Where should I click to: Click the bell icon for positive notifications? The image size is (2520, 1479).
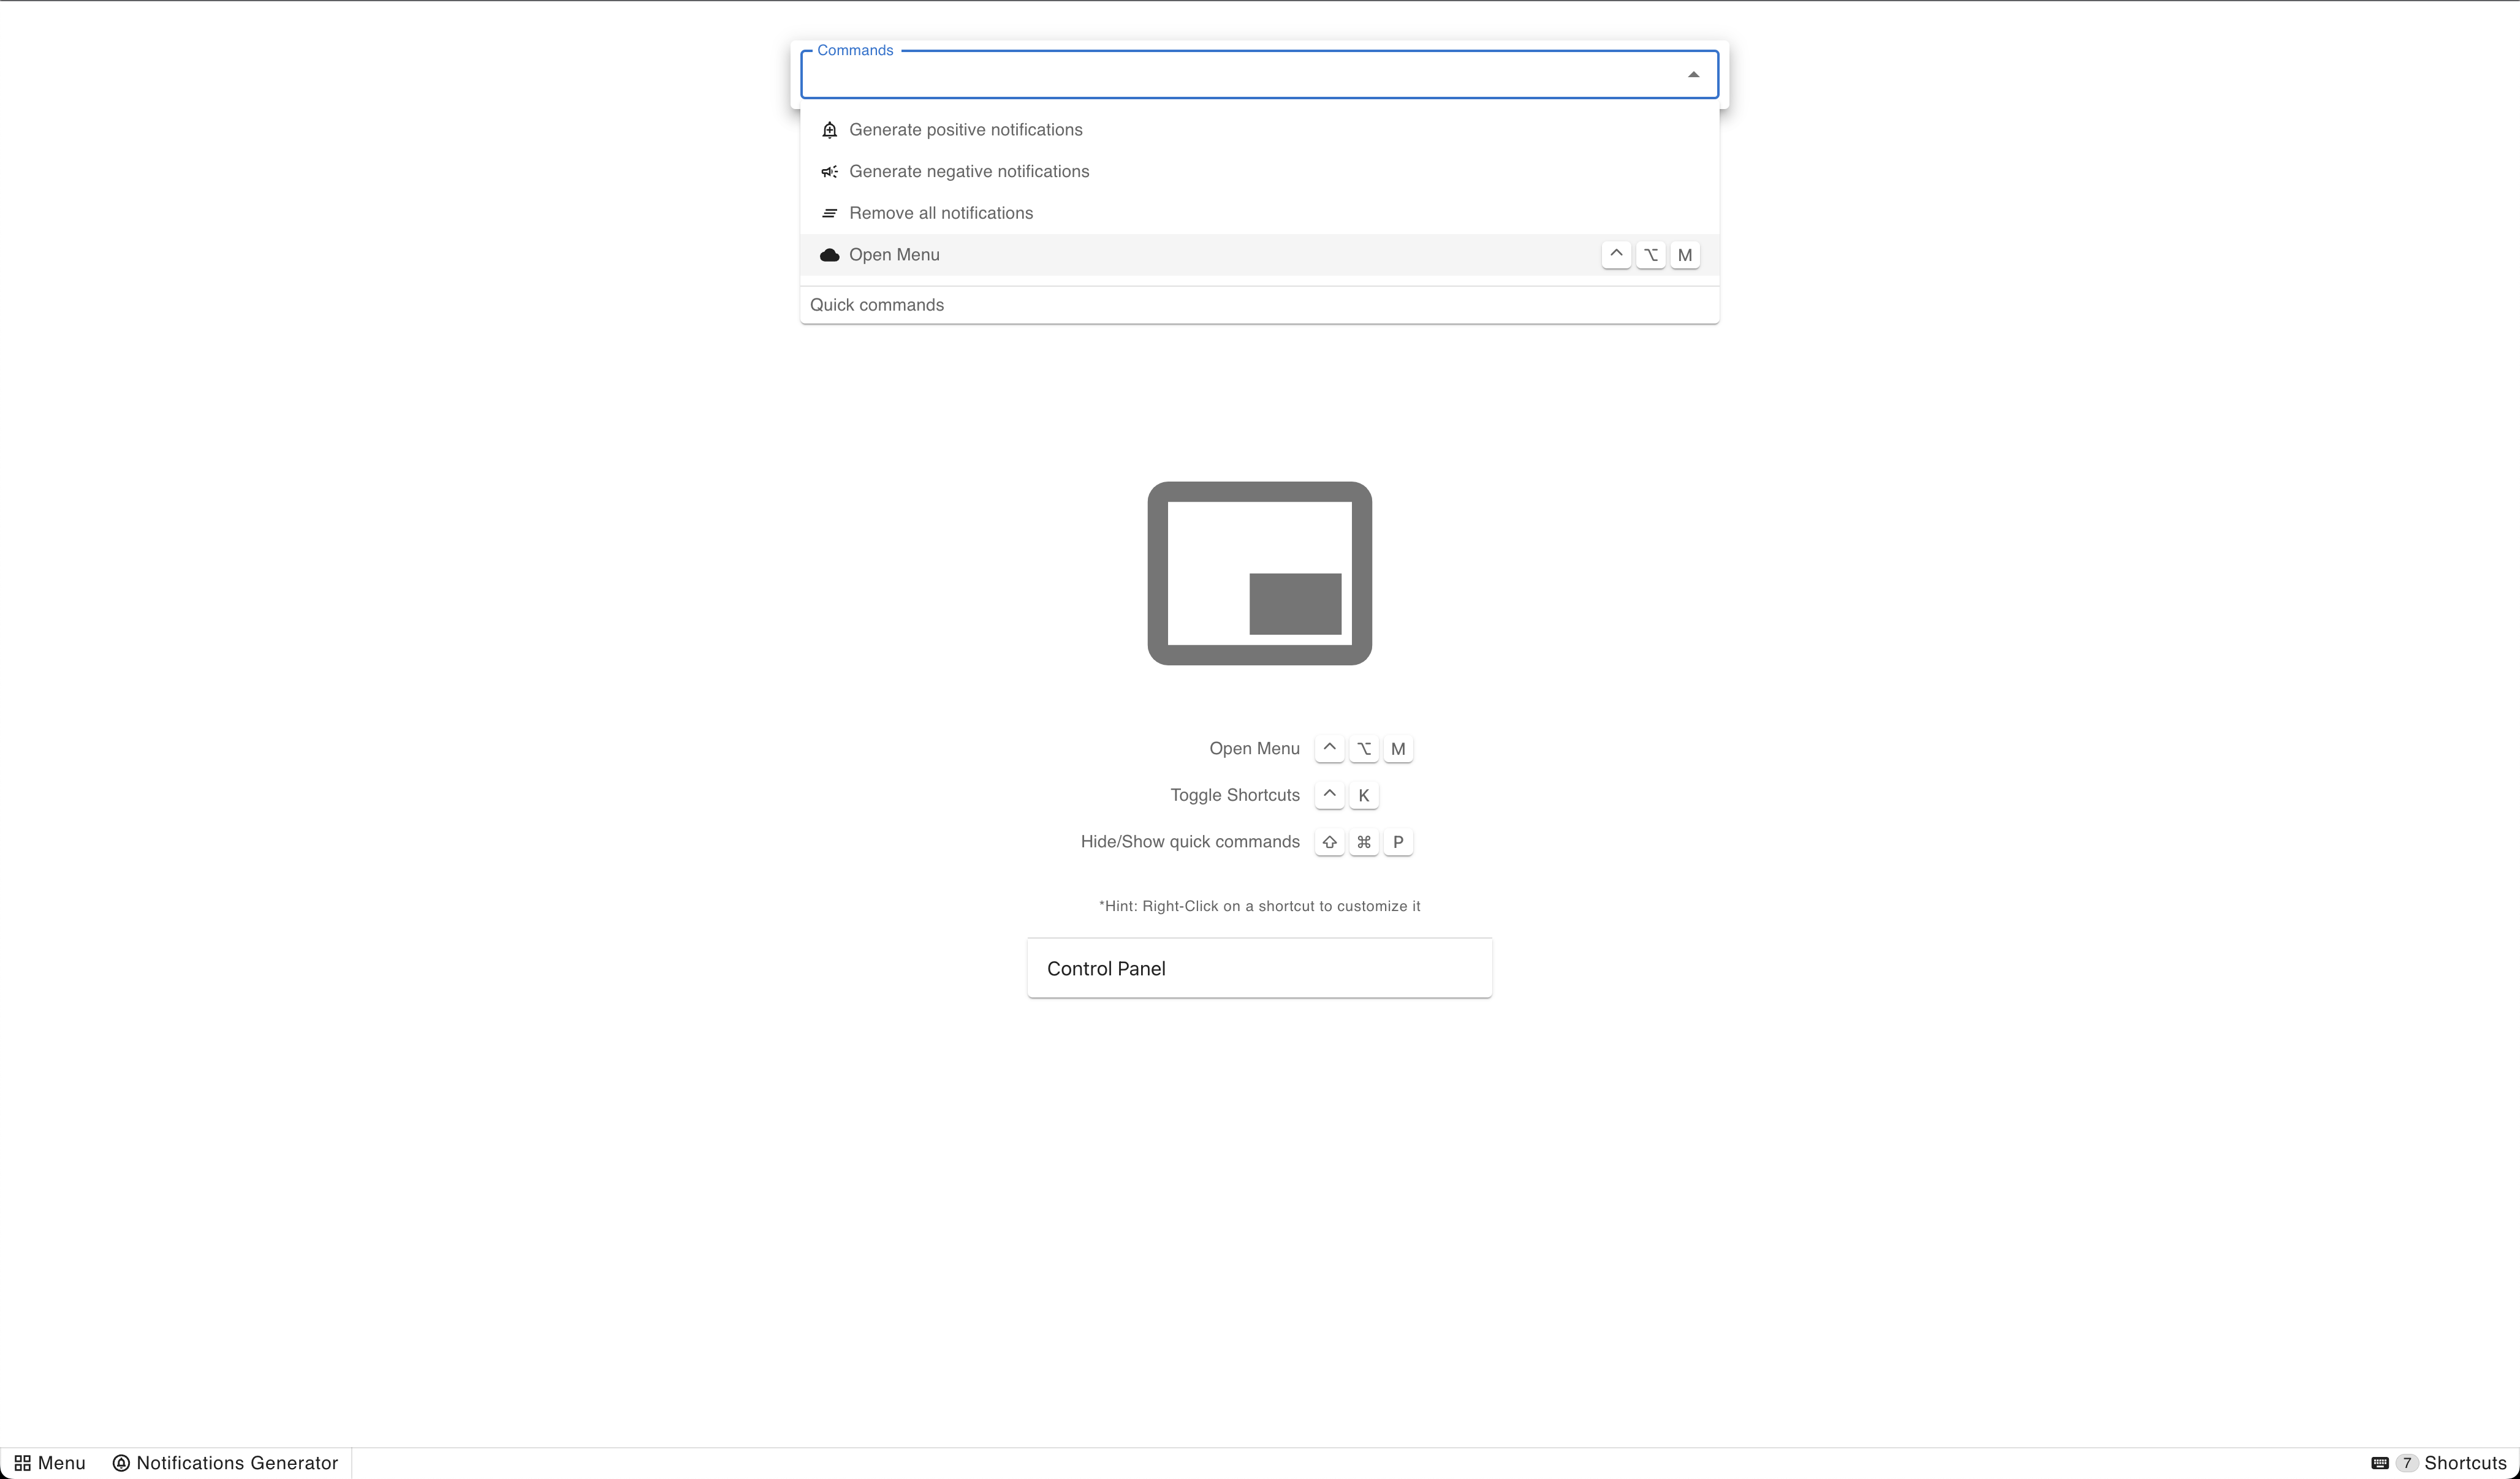[x=829, y=130]
